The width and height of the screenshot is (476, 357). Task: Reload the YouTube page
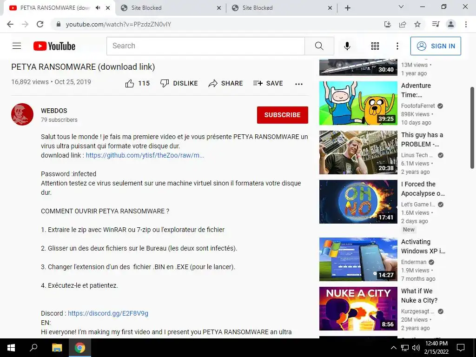(x=40, y=24)
